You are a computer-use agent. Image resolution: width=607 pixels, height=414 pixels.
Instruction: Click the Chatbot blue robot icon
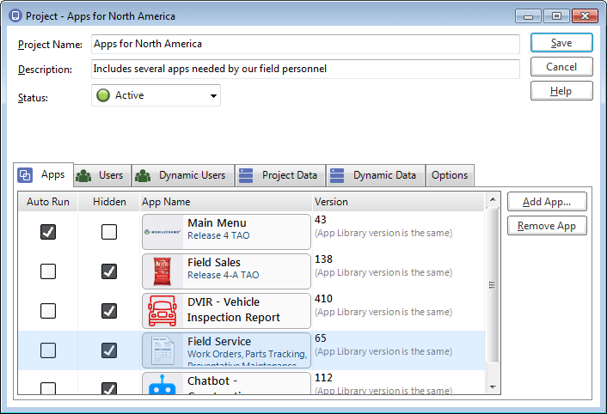(162, 384)
